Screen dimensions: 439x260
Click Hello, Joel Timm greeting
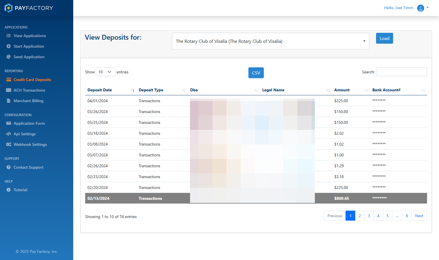pos(399,8)
